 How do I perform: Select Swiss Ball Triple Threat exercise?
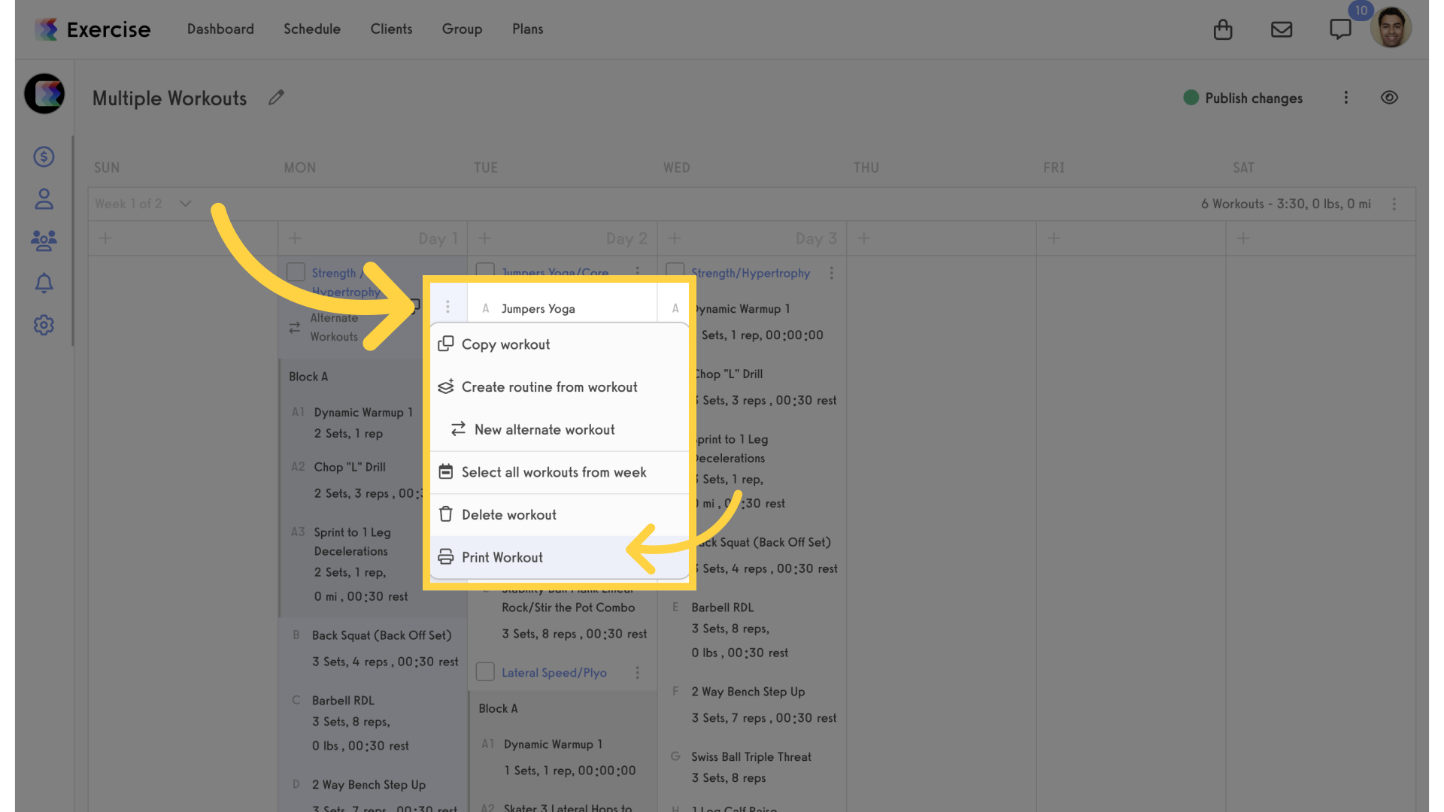coord(751,756)
